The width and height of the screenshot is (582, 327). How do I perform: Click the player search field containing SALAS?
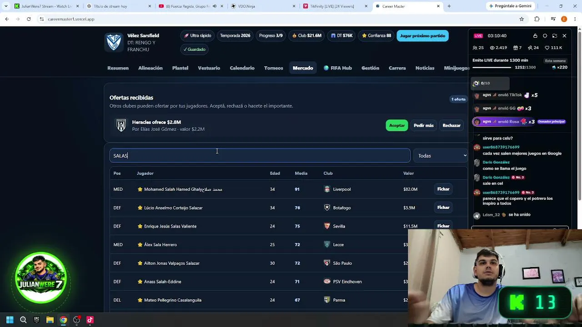pyautogui.click(x=260, y=156)
